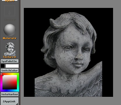The height and width of the screenshot is (105, 121).
Task: Click the corner triangle on the ZAppLink button
Action: (17, 104)
